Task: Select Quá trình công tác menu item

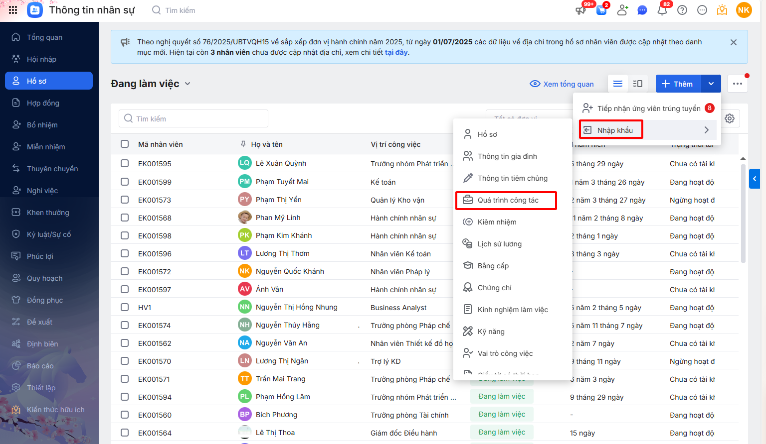Action: point(508,200)
